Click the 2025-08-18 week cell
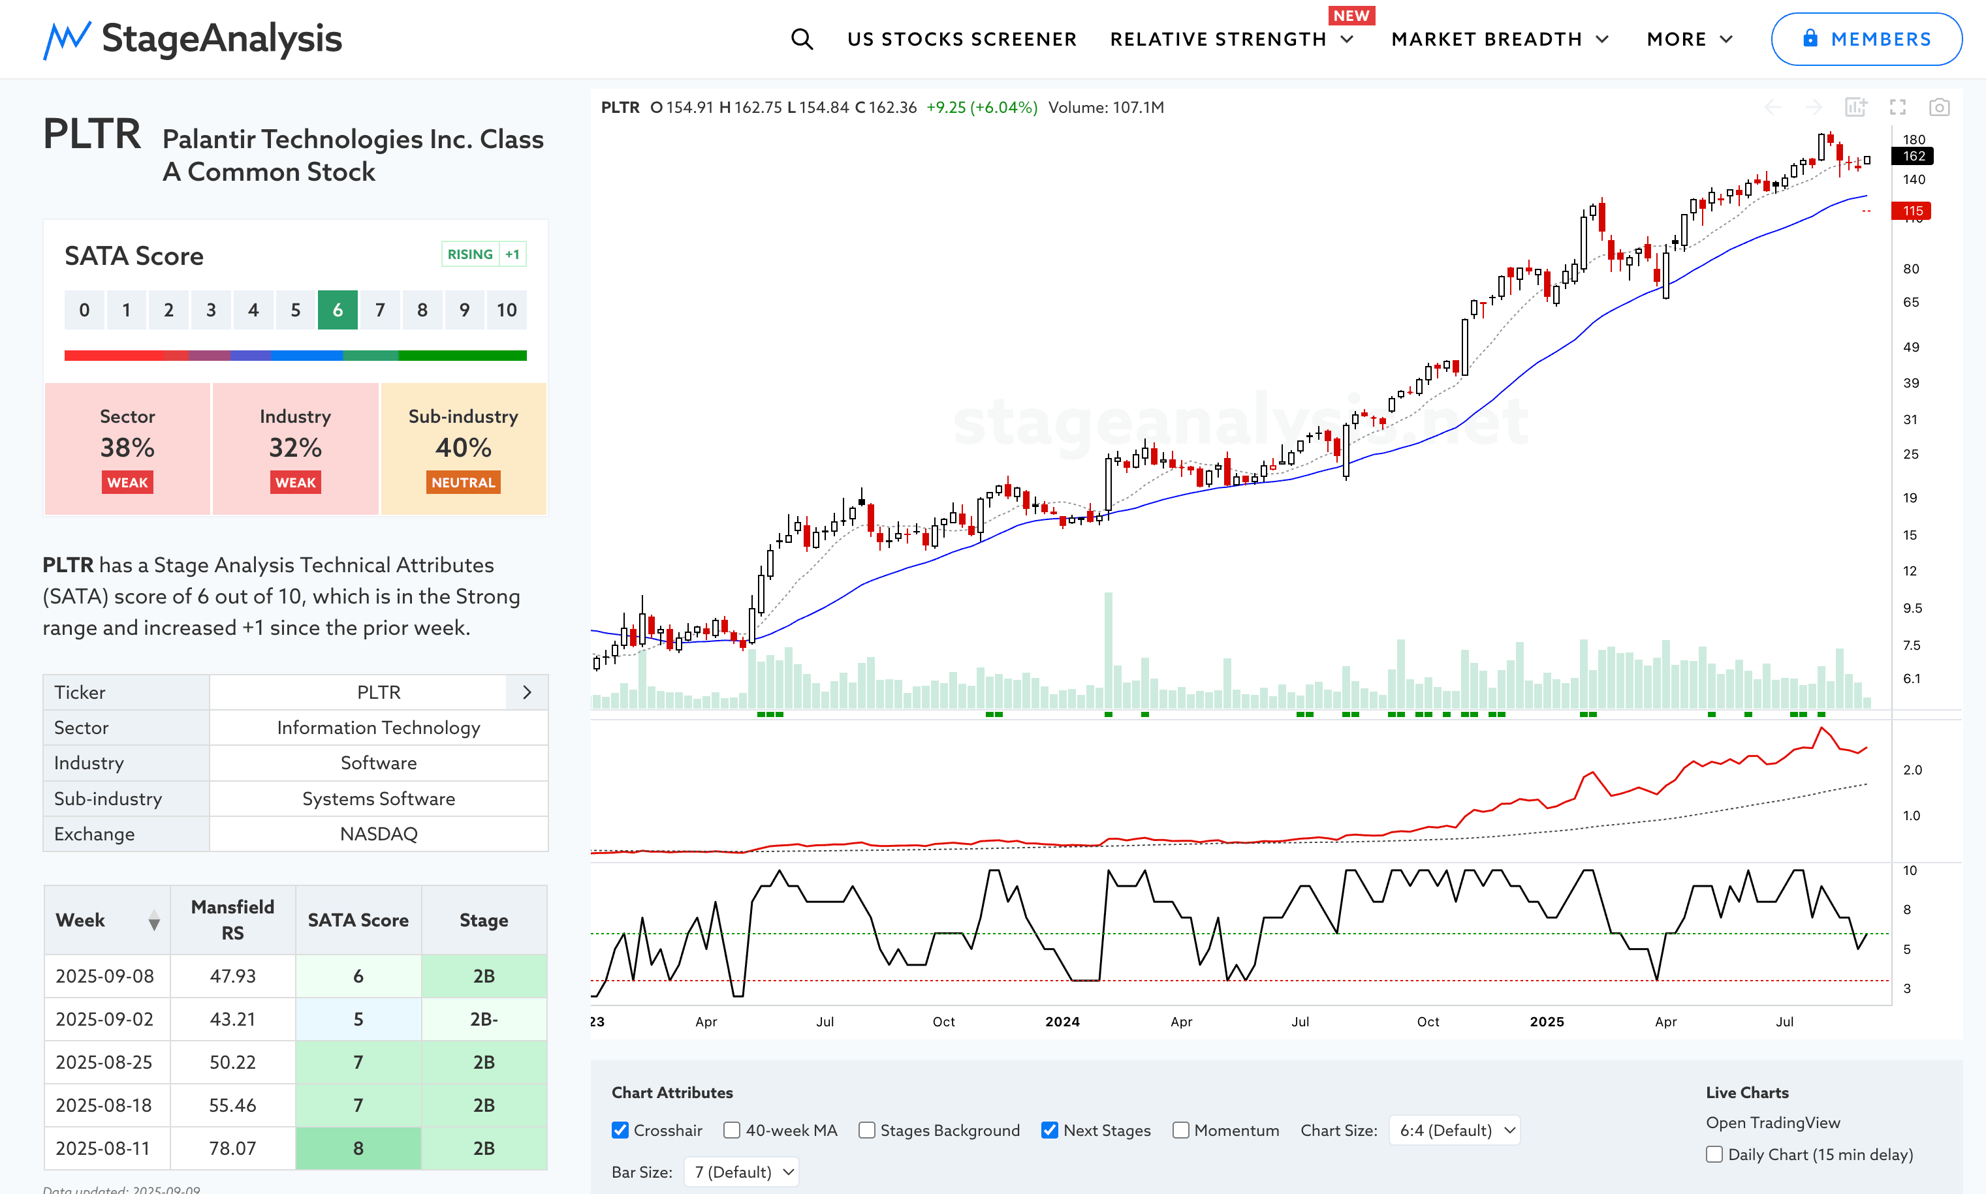The image size is (1986, 1194). click(106, 1105)
